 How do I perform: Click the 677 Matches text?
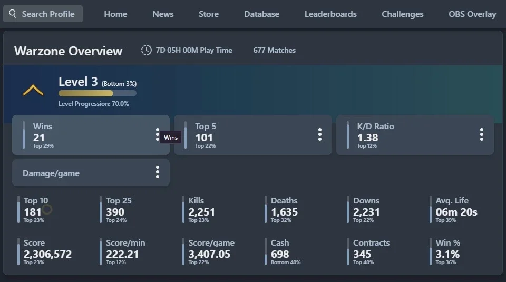(274, 50)
